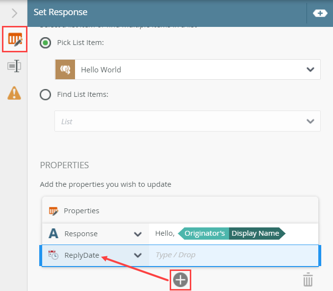333x291 pixels.
Task: Click the add property plus button
Action: (x=180, y=280)
